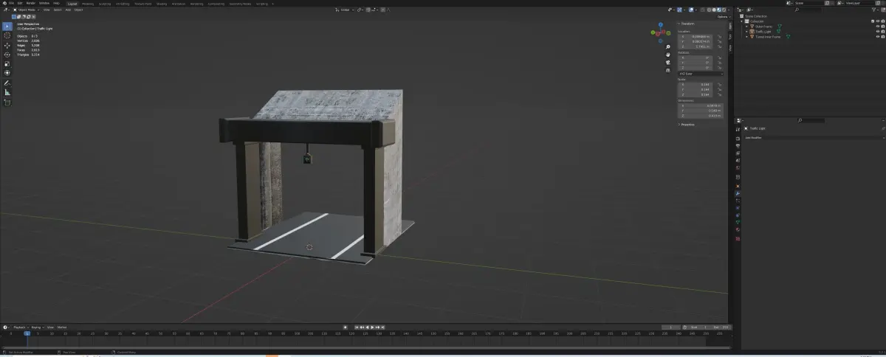886x357 pixels.
Task: Click the timeline current frame marker
Action: tap(27, 333)
